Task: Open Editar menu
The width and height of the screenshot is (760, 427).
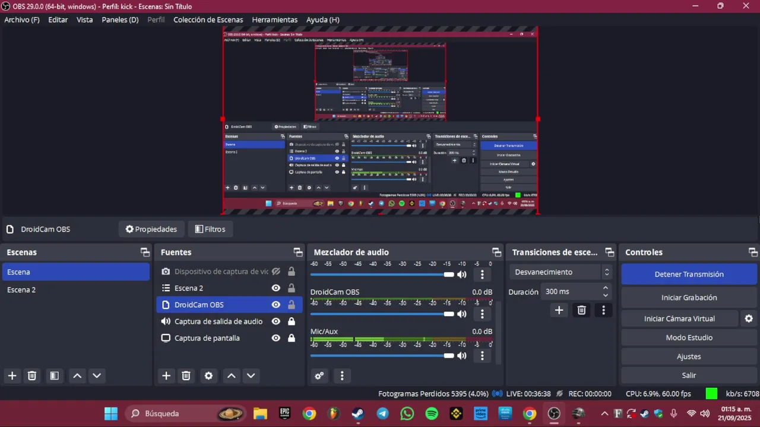Action: click(x=58, y=20)
